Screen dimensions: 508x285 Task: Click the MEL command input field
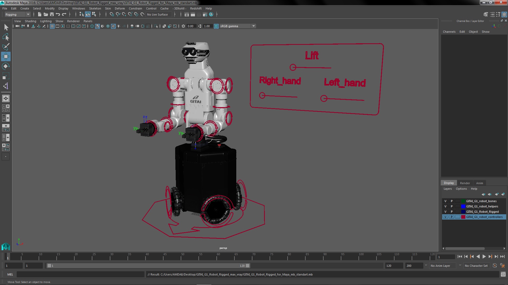[80, 274]
